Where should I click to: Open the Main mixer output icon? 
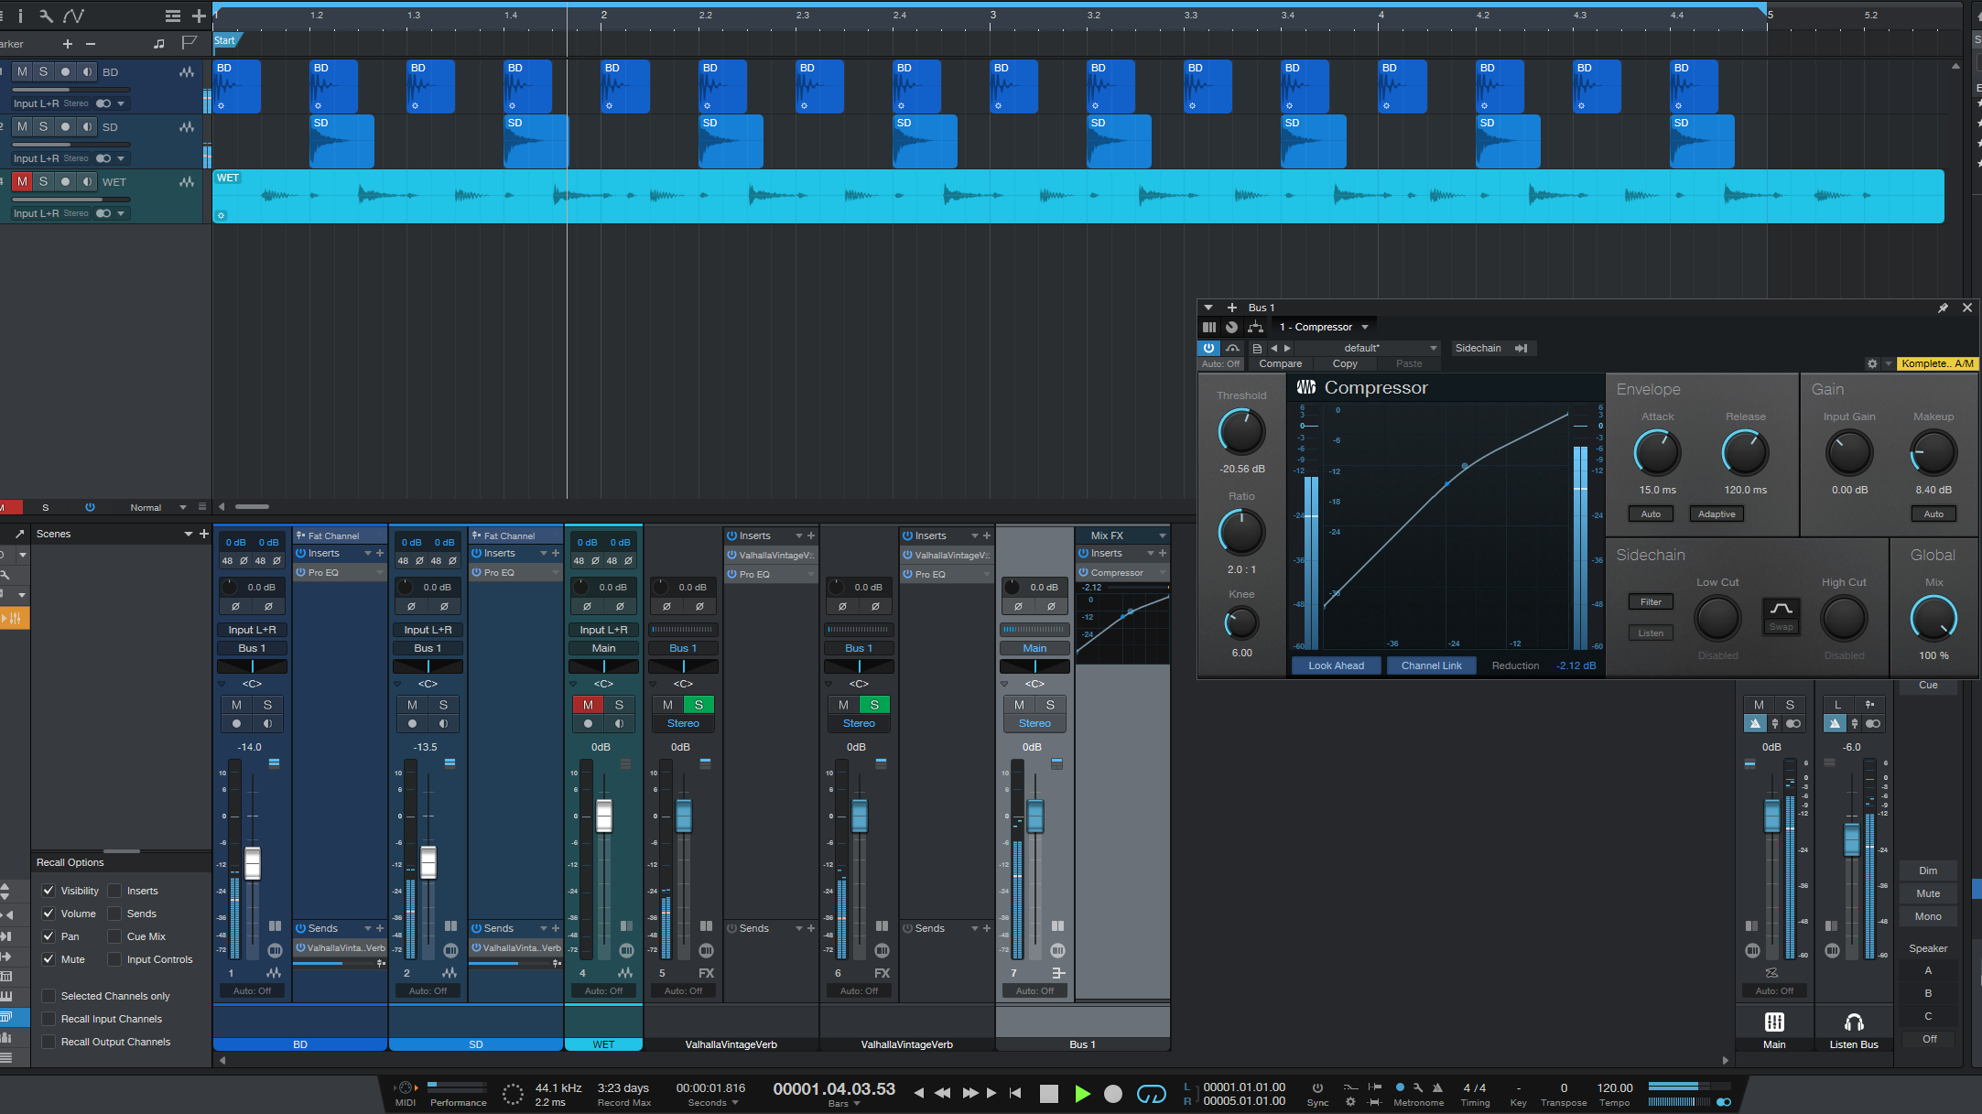click(x=1773, y=1022)
